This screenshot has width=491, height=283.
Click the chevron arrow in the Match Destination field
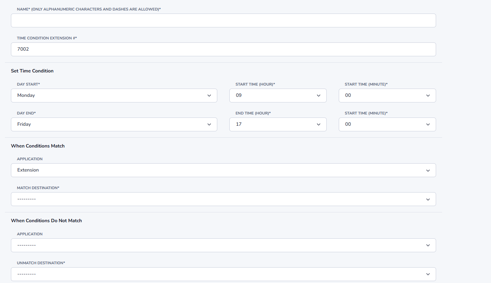coord(428,199)
